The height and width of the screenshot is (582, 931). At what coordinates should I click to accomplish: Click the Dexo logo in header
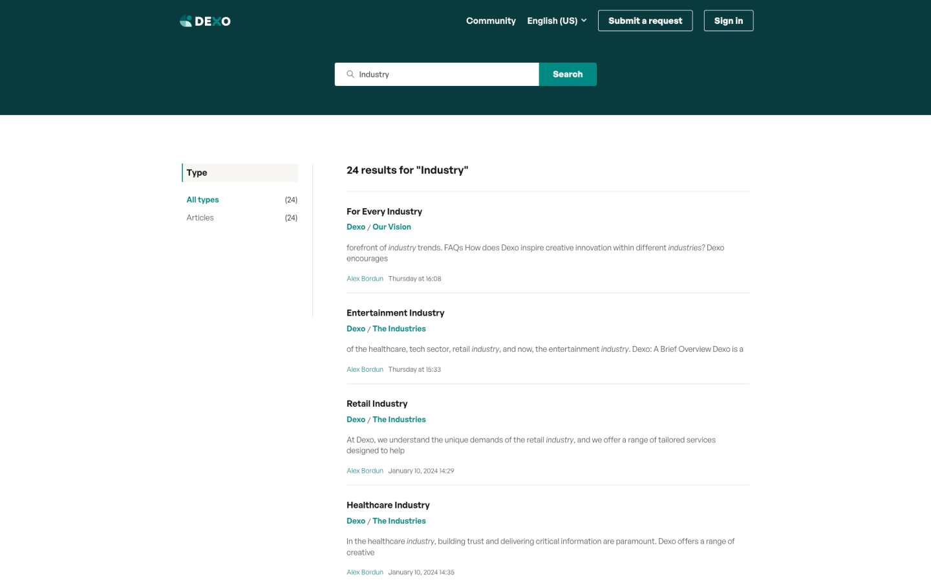point(205,21)
